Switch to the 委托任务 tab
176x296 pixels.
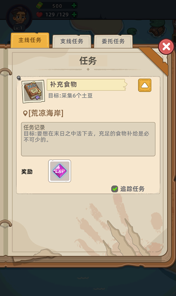point(114,41)
